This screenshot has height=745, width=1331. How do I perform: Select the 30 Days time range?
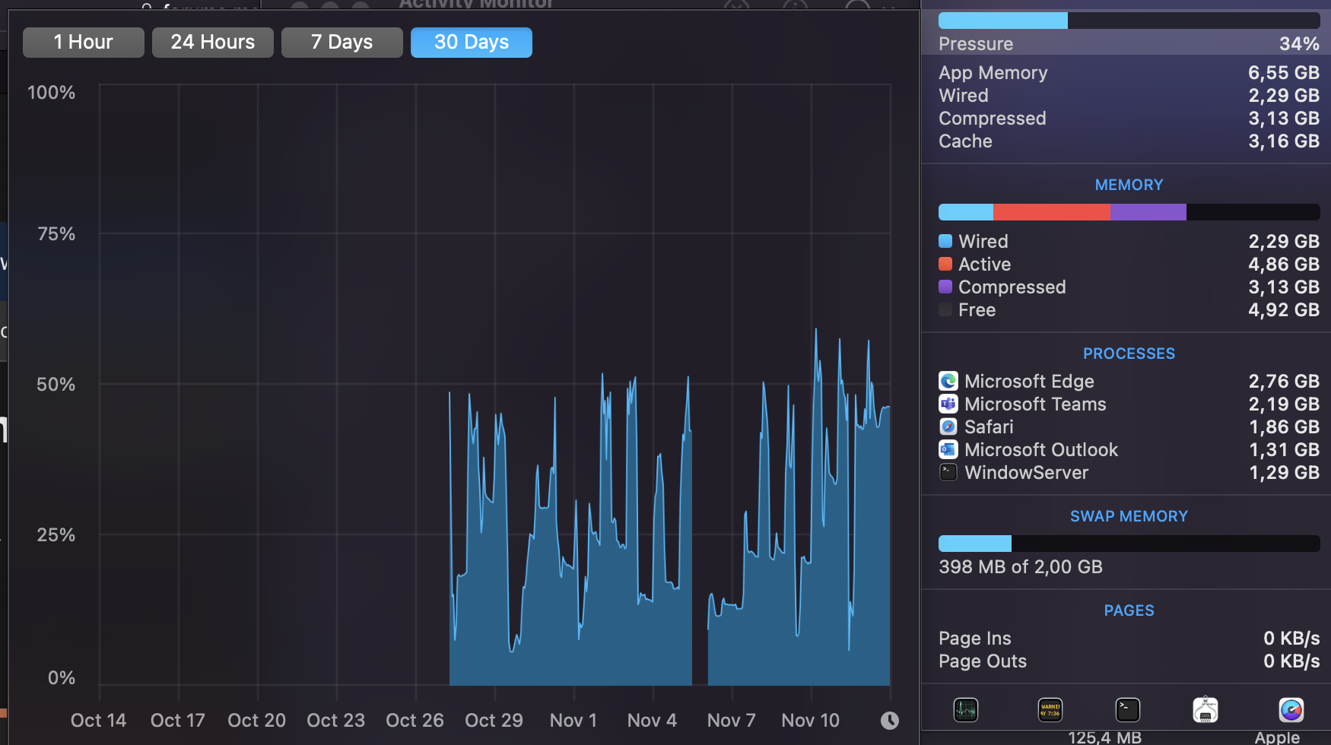tap(472, 43)
